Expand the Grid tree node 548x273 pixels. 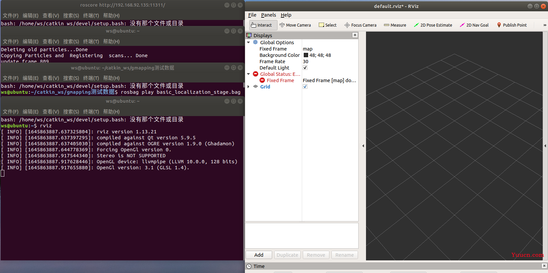249,86
